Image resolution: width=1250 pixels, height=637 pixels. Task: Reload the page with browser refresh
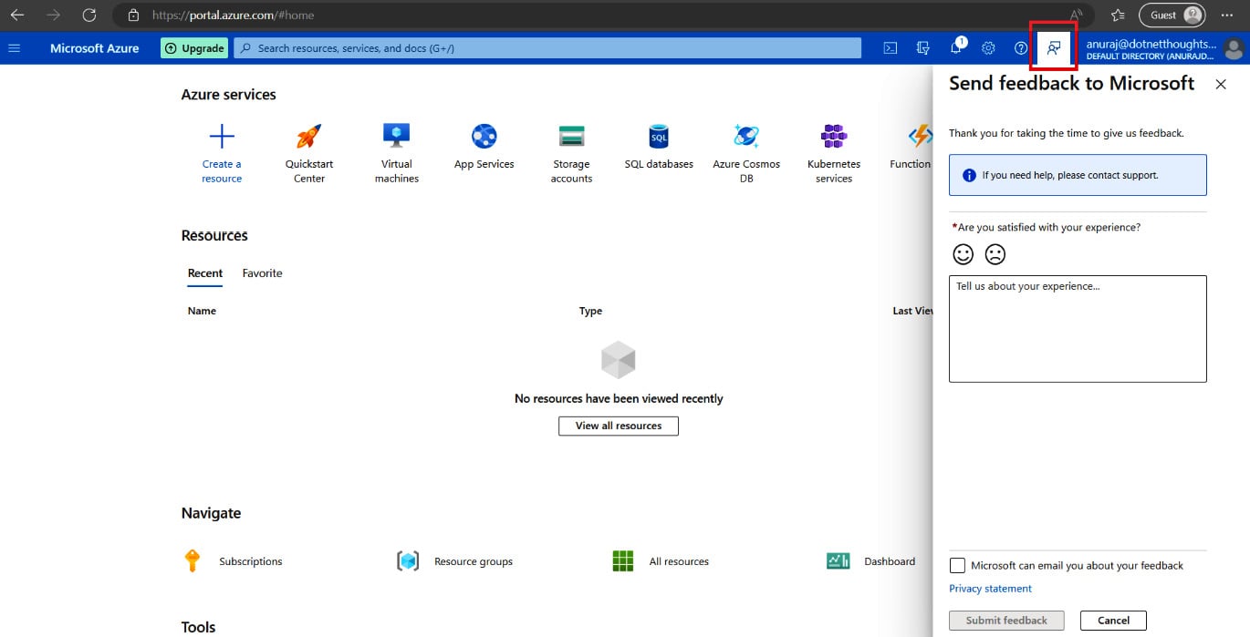[89, 15]
